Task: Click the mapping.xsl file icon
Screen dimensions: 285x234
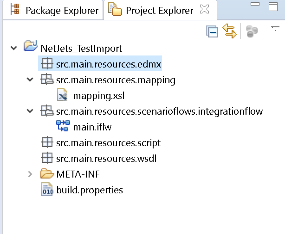Action: tap(62, 94)
